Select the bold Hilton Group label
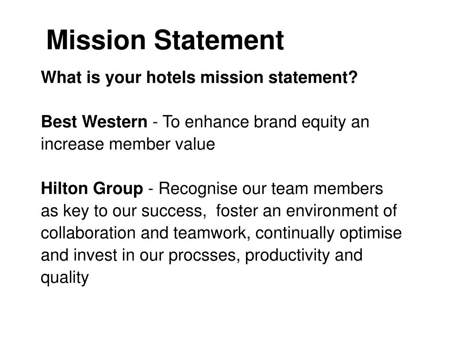 click(92, 188)
